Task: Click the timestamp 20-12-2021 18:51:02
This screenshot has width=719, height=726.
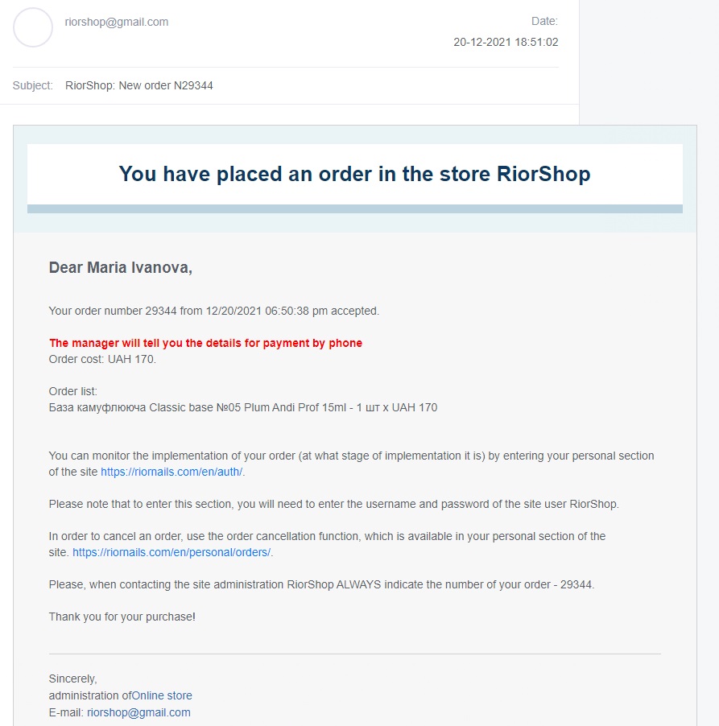Action: (506, 42)
